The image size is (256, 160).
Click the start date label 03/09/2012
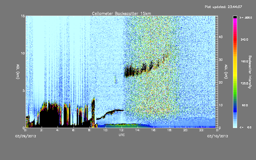pyautogui.click(x=26, y=136)
